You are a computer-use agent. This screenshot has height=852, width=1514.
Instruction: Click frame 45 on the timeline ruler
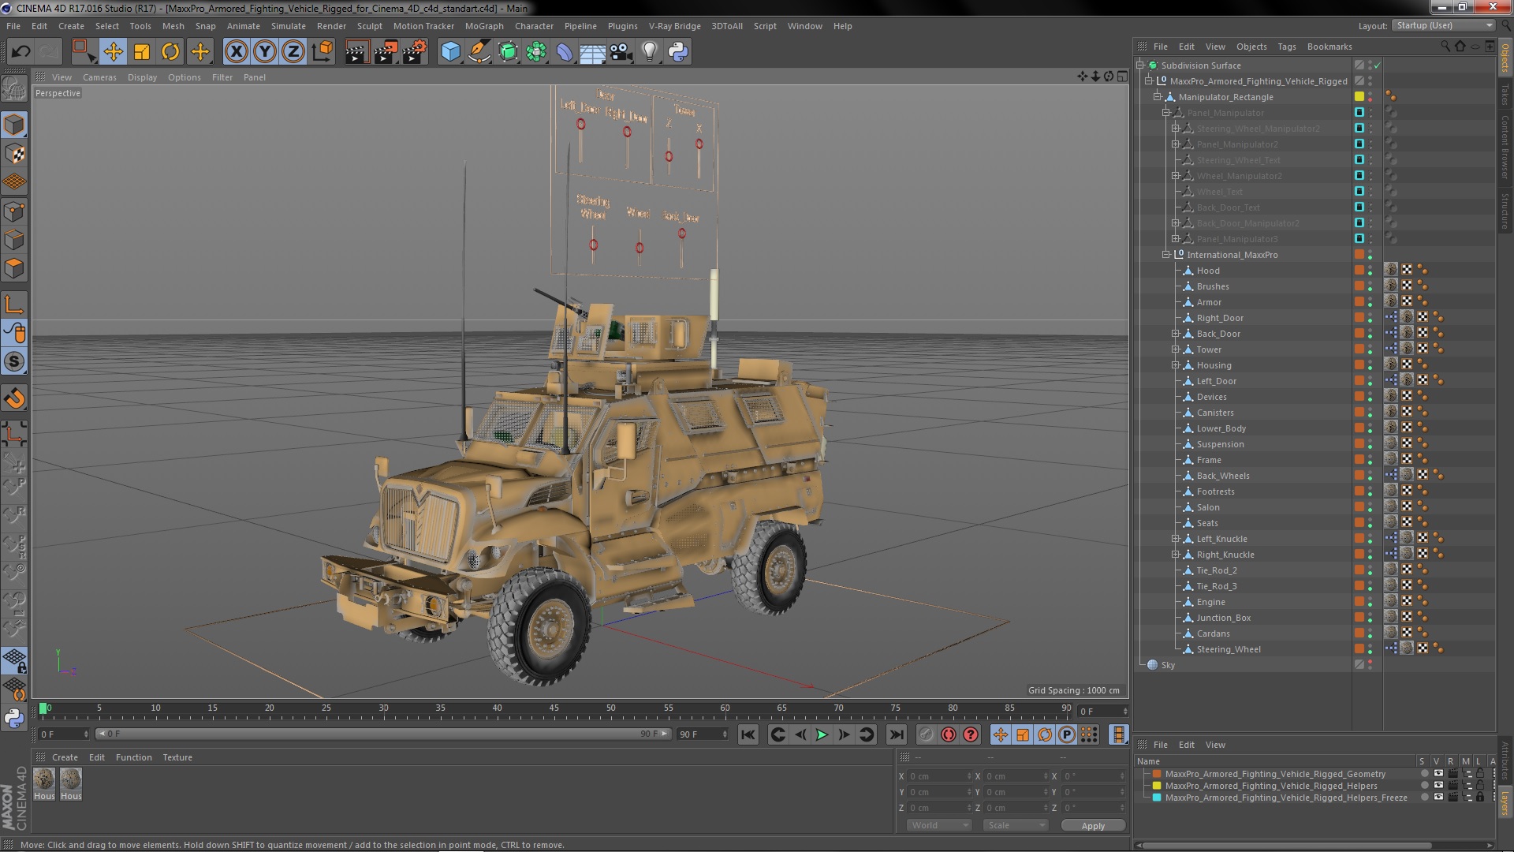coord(554,708)
